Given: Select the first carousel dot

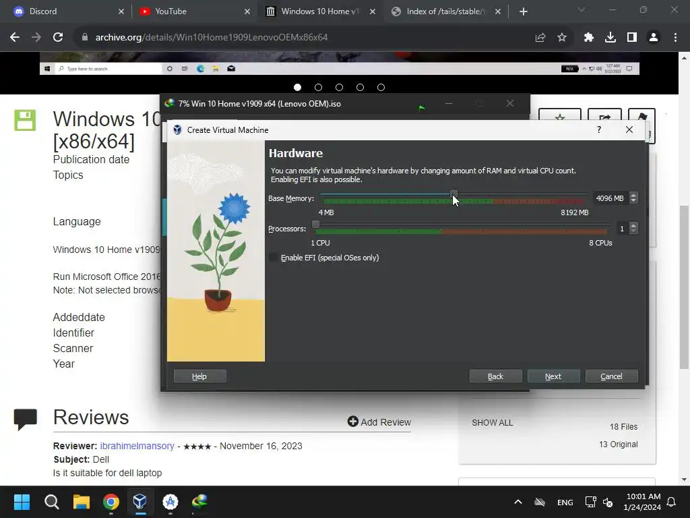Looking at the screenshot, I should (297, 87).
